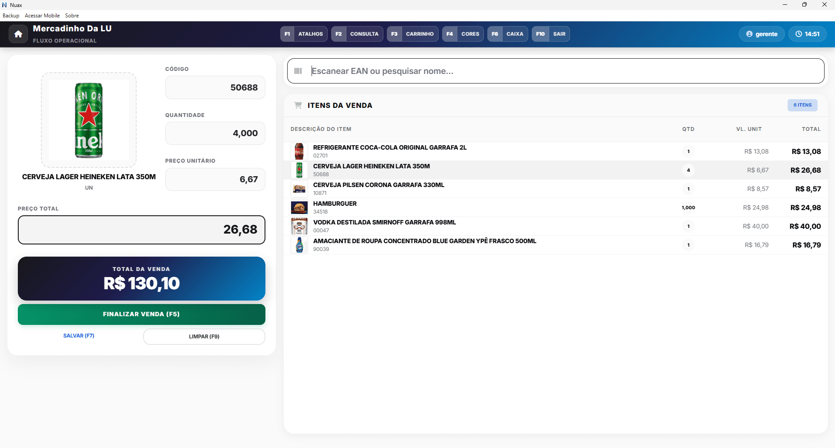Click unit price R$ 6,67 in Heineken row
The height and width of the screenshot is (448, 835).
click(758, 170)
